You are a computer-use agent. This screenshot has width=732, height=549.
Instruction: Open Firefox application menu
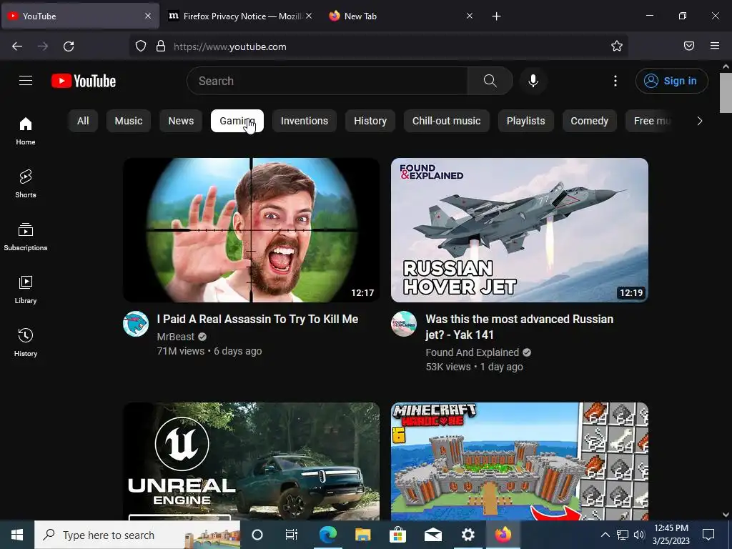(715, 46)
